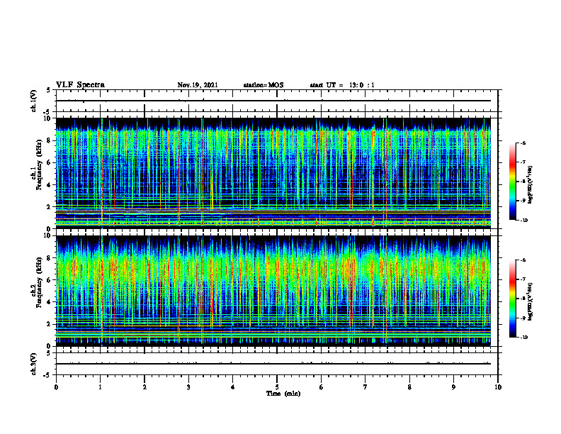Click the "8" kHz tick on ch.1 axis
This screenshot has width=561, height=434.
click(49, 140)
